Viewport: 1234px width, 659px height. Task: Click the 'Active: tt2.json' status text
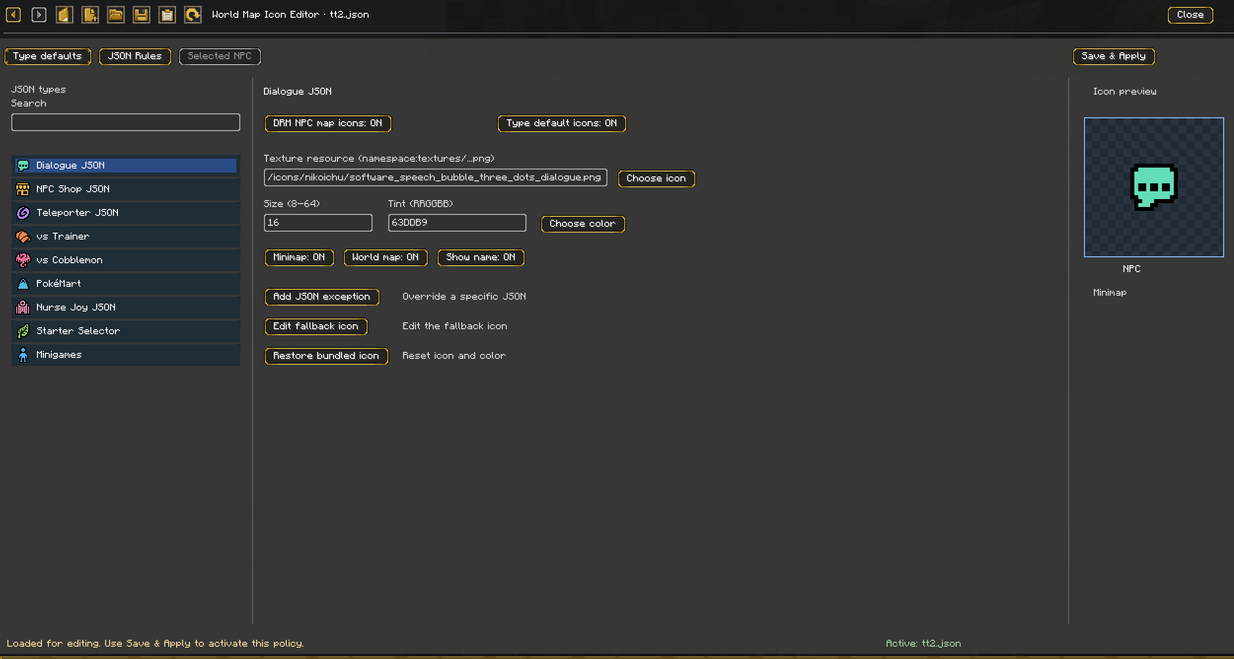tap(923, 644)
